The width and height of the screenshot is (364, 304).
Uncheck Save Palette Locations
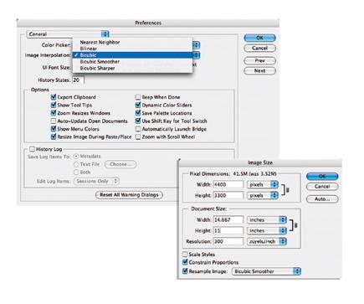pyautogui.click(x=138, y=113)
